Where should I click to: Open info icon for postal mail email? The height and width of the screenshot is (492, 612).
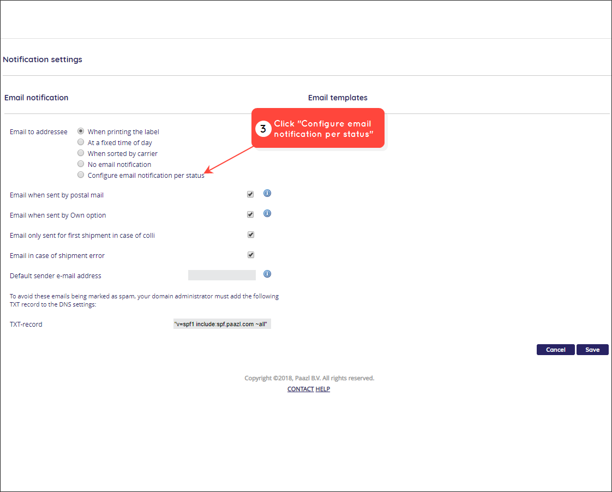[x=267, y=193]
